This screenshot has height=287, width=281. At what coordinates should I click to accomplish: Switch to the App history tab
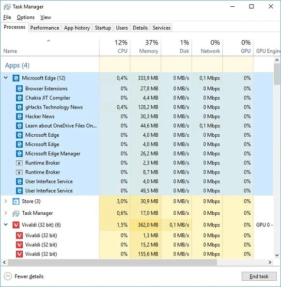77,28
